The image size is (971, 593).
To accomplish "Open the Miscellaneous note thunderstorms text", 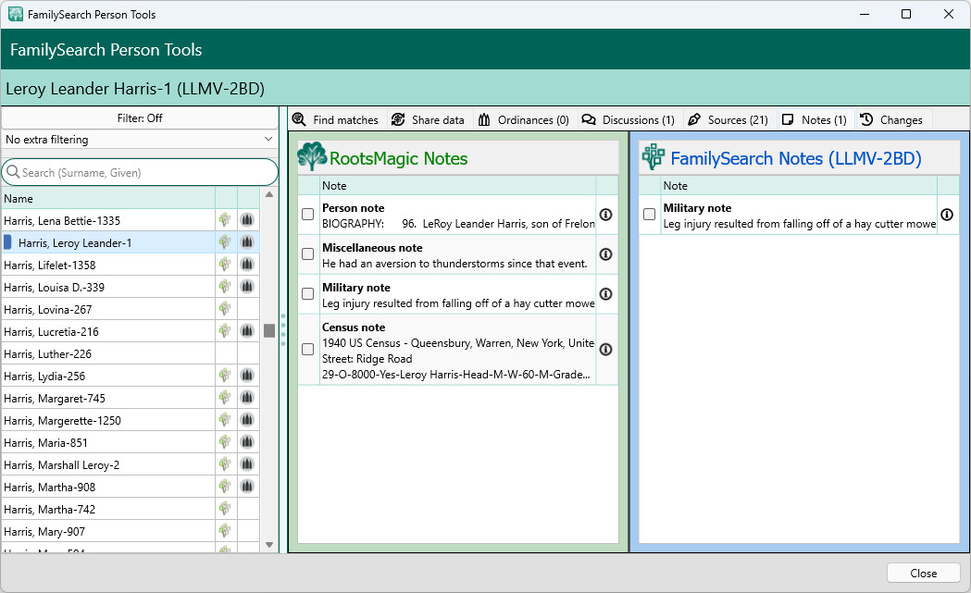I will tap(454, 264).
